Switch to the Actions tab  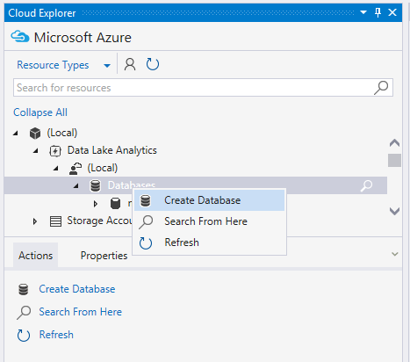(35, 256)
